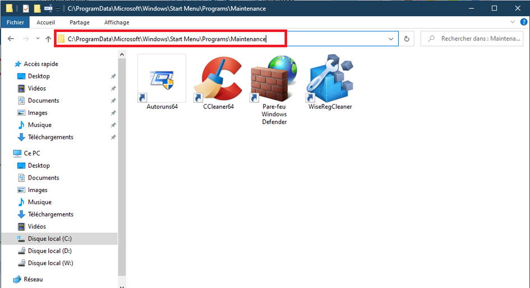Switch to the Affichage ribbon tab
Screen dimensions: 530x288
click(117, 22)
